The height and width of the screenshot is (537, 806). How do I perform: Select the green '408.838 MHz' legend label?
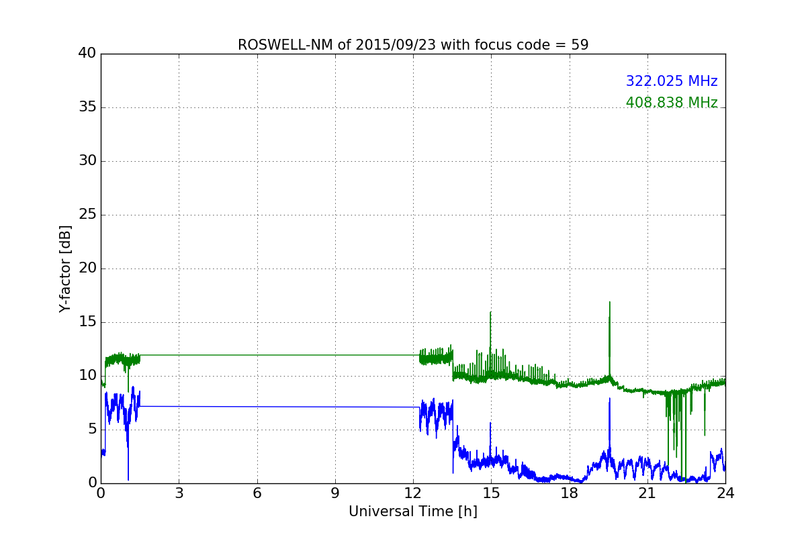pyautogui.click(x=672, y=103)
